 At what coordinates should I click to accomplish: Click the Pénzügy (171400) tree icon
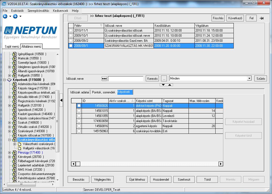pyautogui.click(x=14, y=153)
